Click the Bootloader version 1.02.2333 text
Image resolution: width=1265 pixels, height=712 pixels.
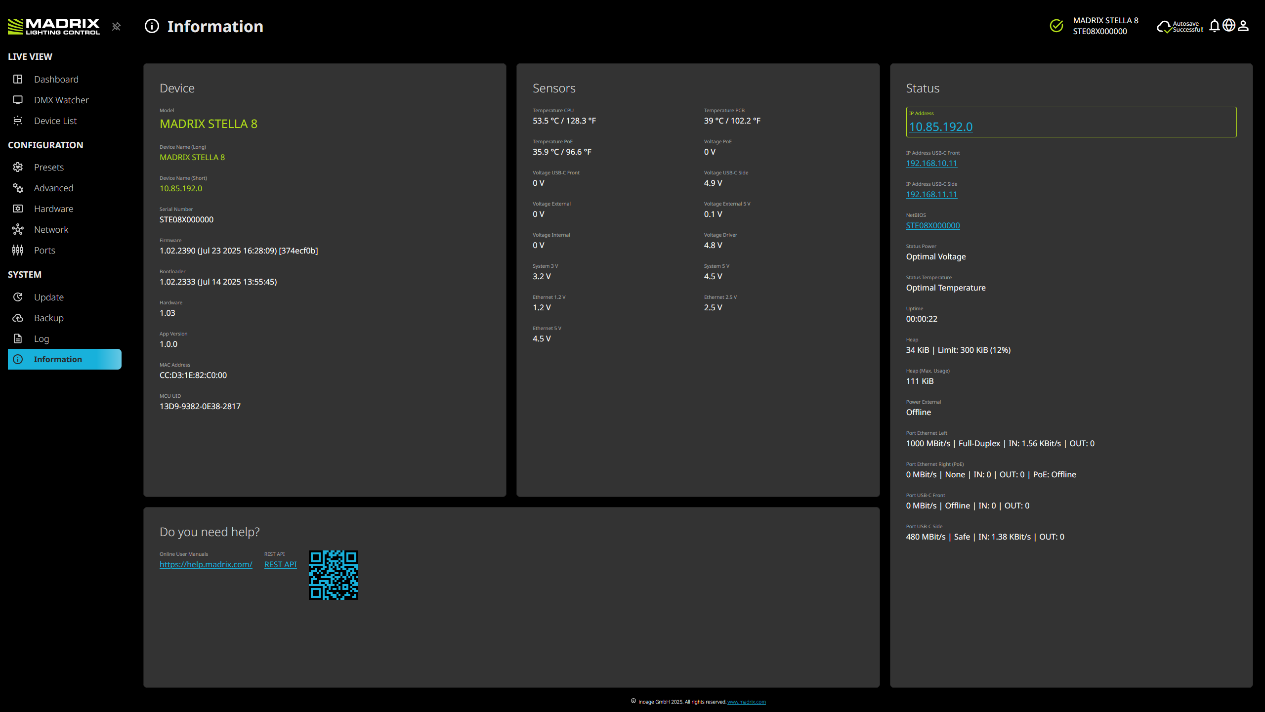(218, 282)
